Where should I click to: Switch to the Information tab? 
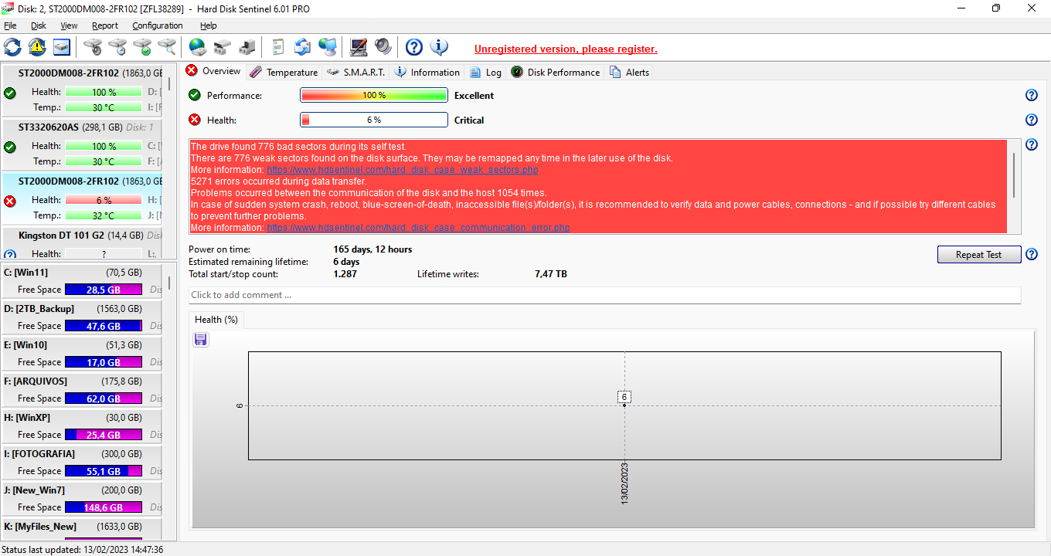[x=427, y=72]
